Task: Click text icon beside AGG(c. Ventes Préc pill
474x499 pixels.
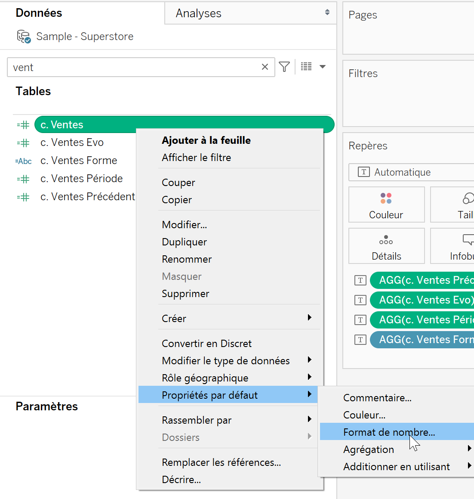Action: pos(360,280)
